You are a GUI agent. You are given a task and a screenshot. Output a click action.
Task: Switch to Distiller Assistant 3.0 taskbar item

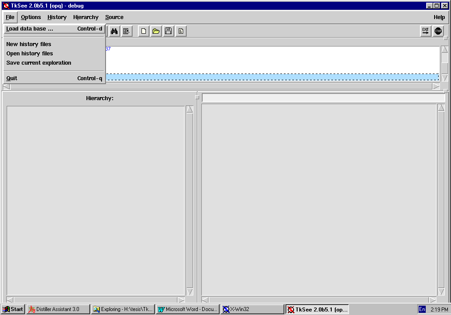pos(58,309)
